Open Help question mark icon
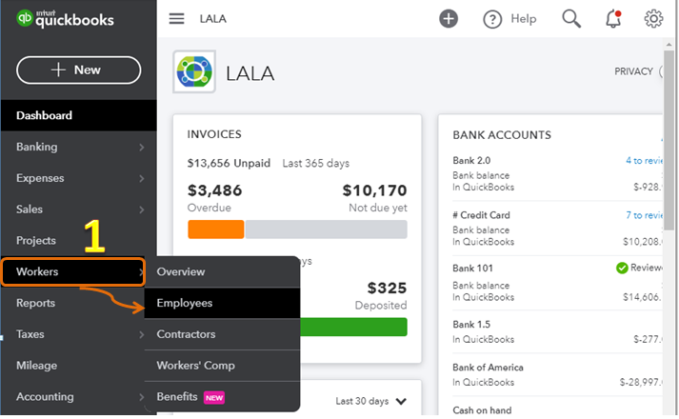This screenshot has width=679, height=419. (492, 19)
